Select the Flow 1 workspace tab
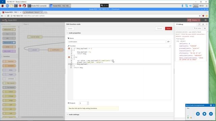Image resolution: width=216 pixels, height=121 pixels. coord(26,24)
